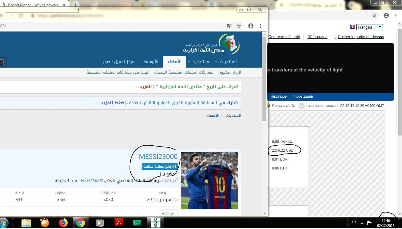Open the Centre de sécurité link
Screen dimensions: 402x229
pos(284,37)
